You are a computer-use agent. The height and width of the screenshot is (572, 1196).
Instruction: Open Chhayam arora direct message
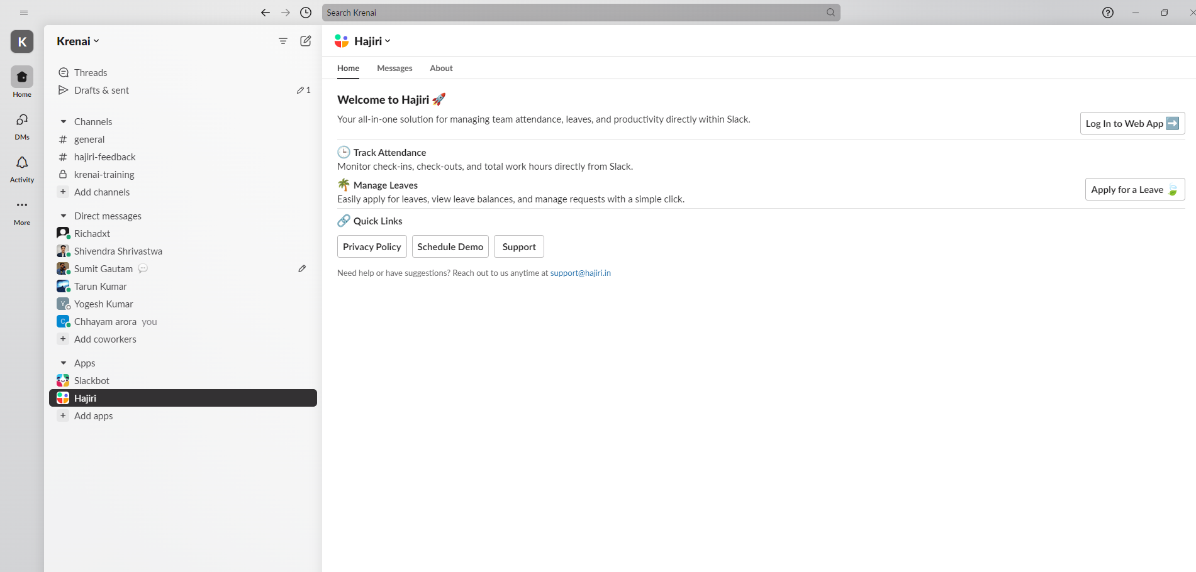pyautogui.click(x=183, y=321)
